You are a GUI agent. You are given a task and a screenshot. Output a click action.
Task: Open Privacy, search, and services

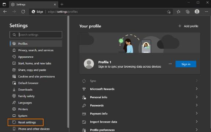(x=36, y=50)
